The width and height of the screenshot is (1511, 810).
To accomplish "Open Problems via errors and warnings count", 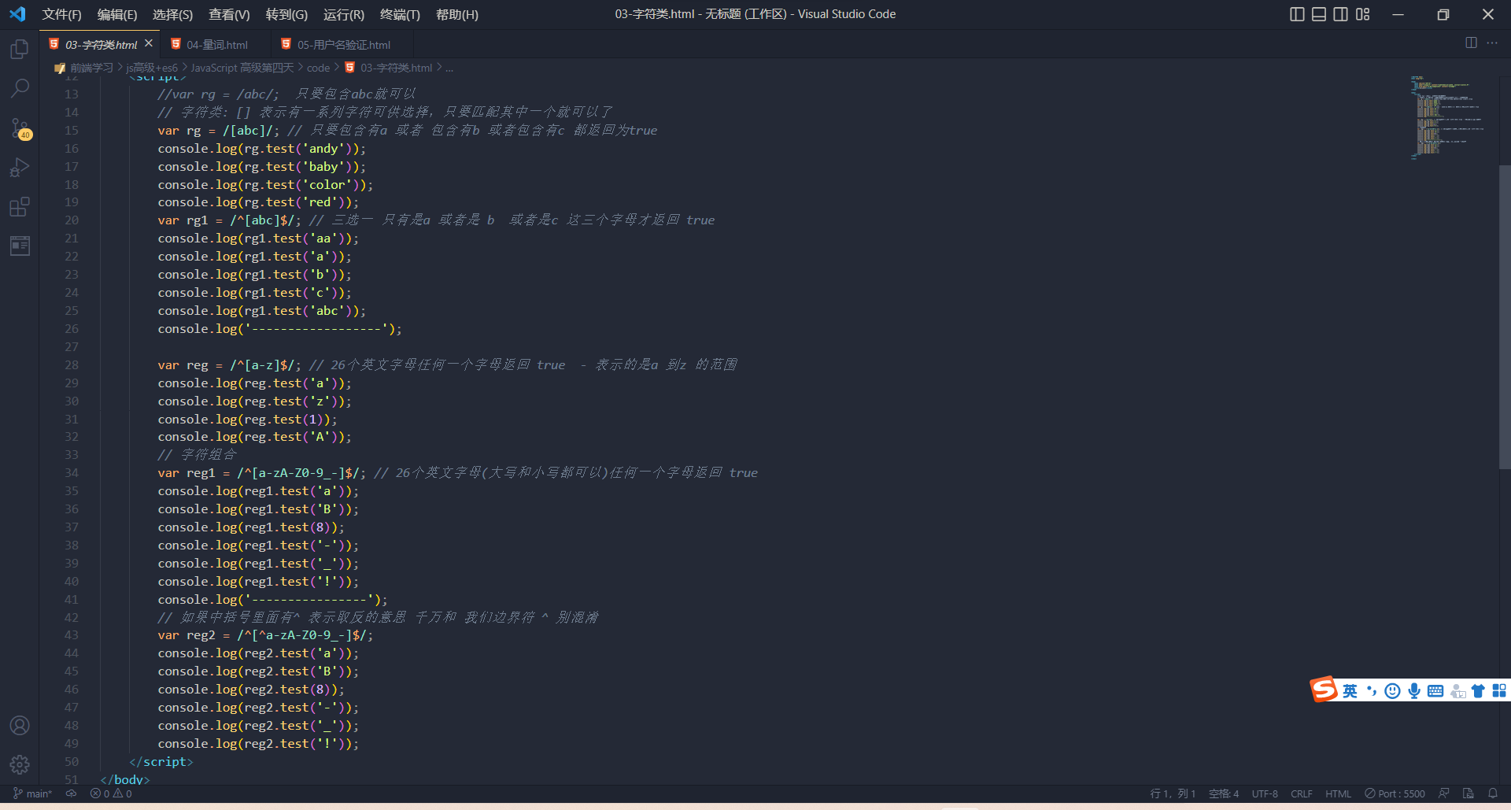I will point(111,793).
